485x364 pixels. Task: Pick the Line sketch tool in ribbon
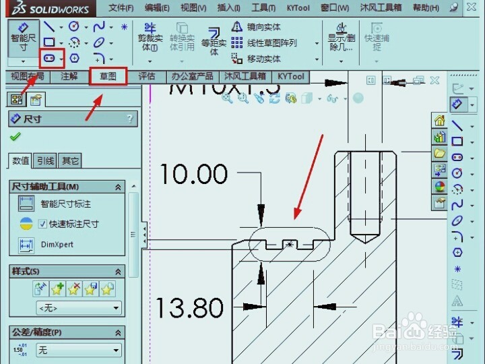click(49, 27)
